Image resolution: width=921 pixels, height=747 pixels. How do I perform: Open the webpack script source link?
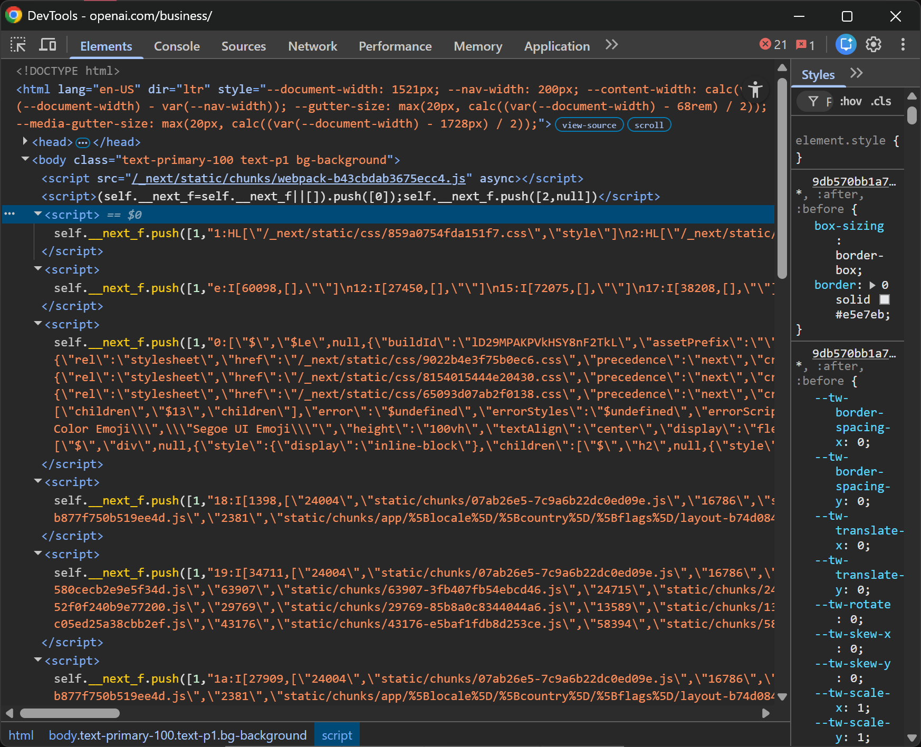[x=299, y=178]
